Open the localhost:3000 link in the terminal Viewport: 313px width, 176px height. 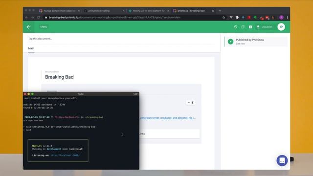pos(65,155)
